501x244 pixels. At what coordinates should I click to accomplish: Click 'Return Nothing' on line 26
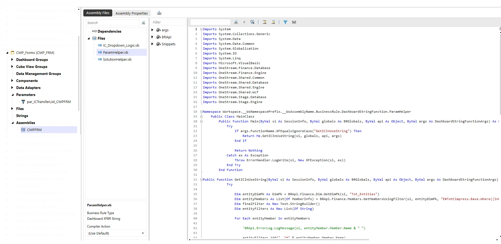(248, 150)
